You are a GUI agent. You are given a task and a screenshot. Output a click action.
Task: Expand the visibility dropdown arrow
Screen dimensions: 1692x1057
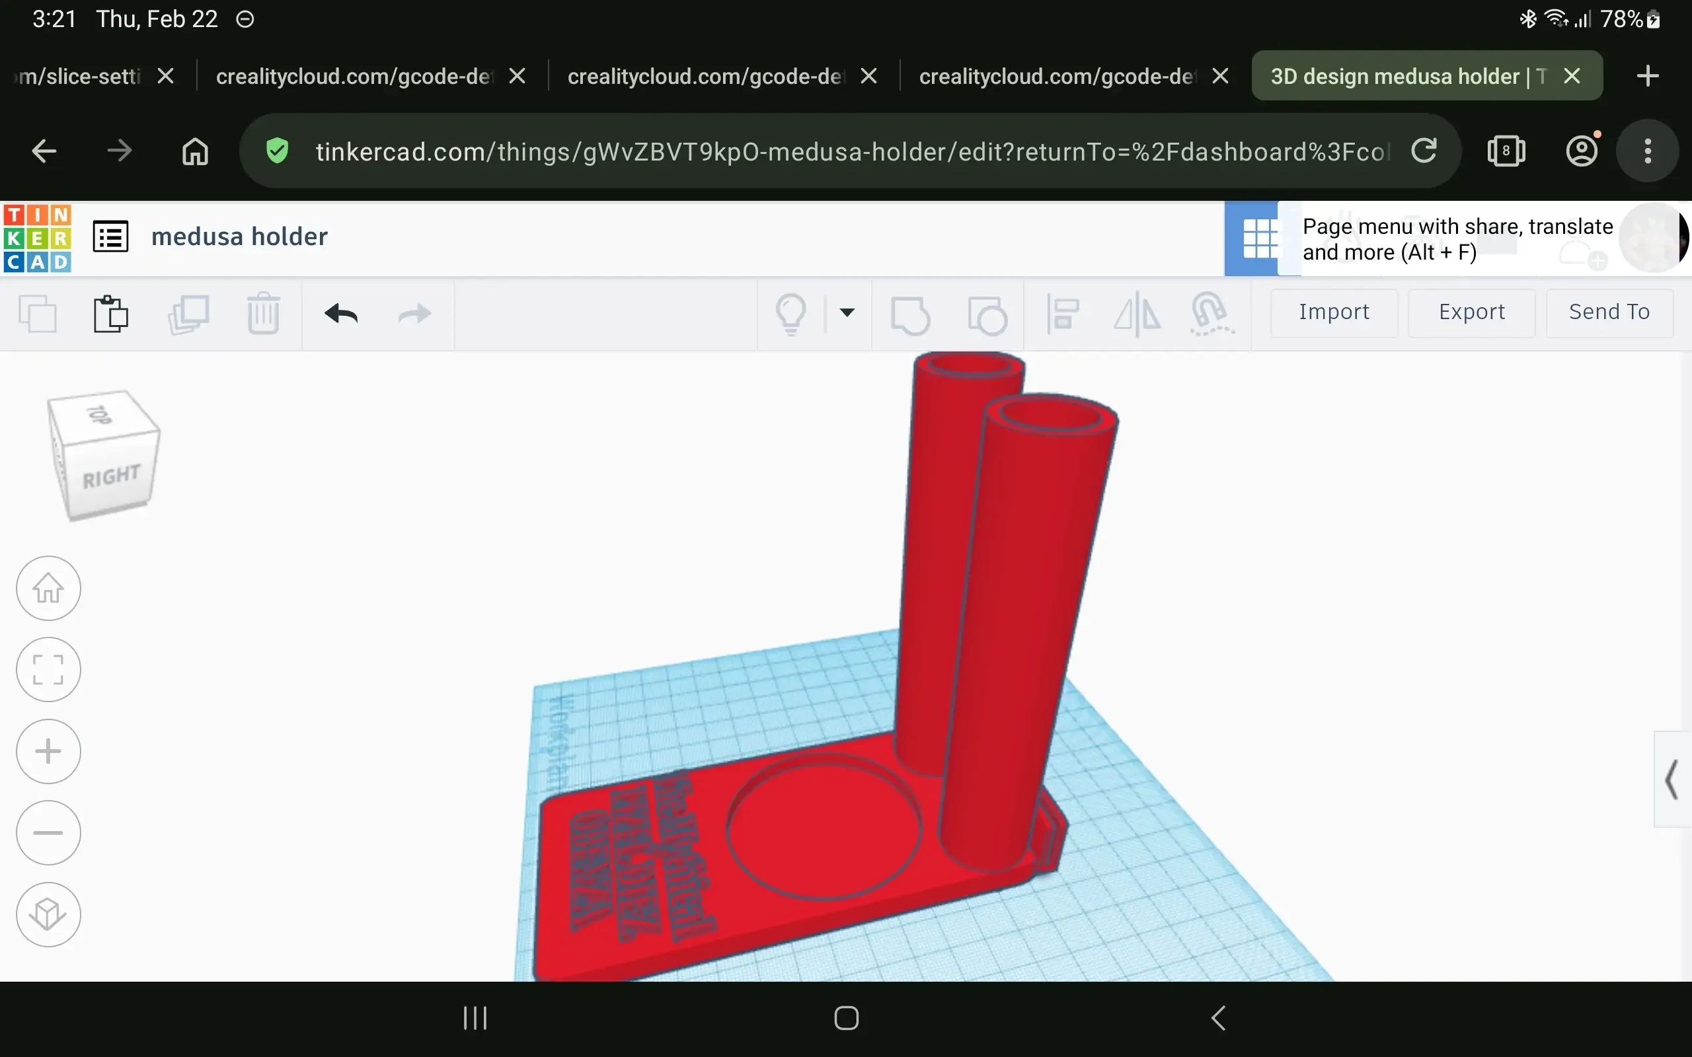[x=847, y=312]
